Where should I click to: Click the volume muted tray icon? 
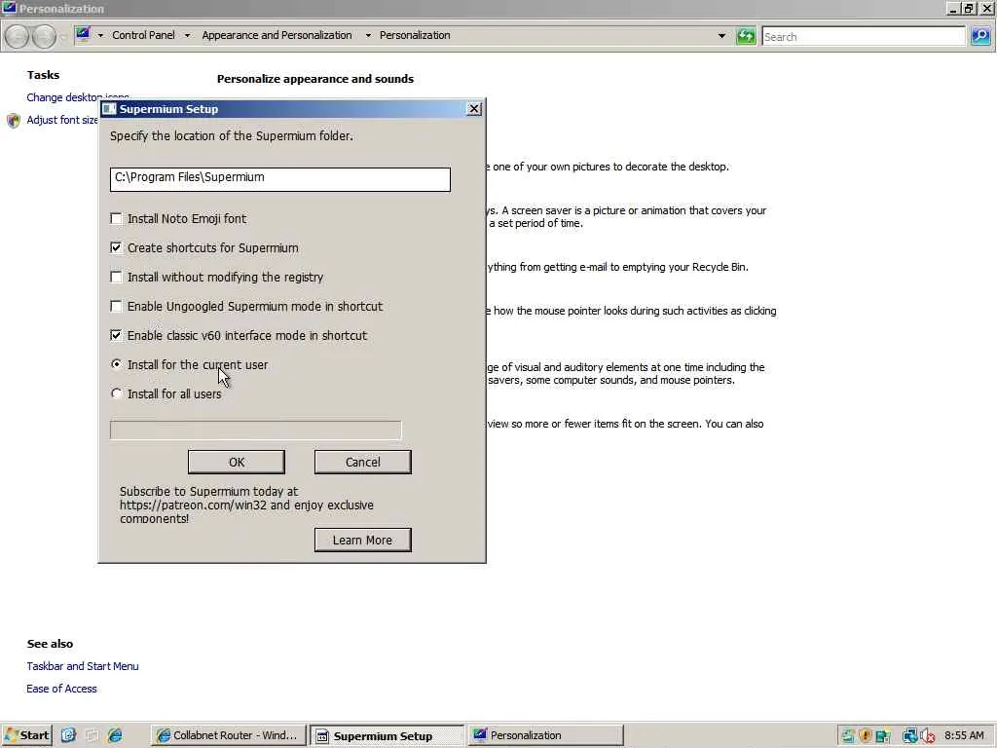927,736
